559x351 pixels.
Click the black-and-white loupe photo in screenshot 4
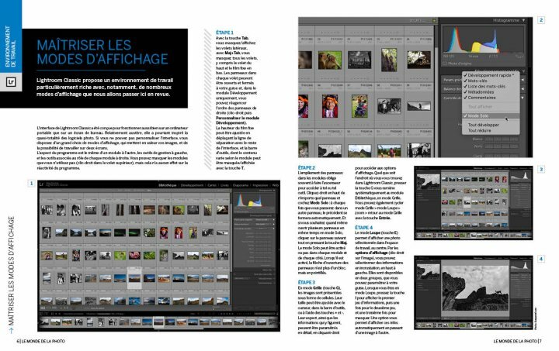(475, 287)
